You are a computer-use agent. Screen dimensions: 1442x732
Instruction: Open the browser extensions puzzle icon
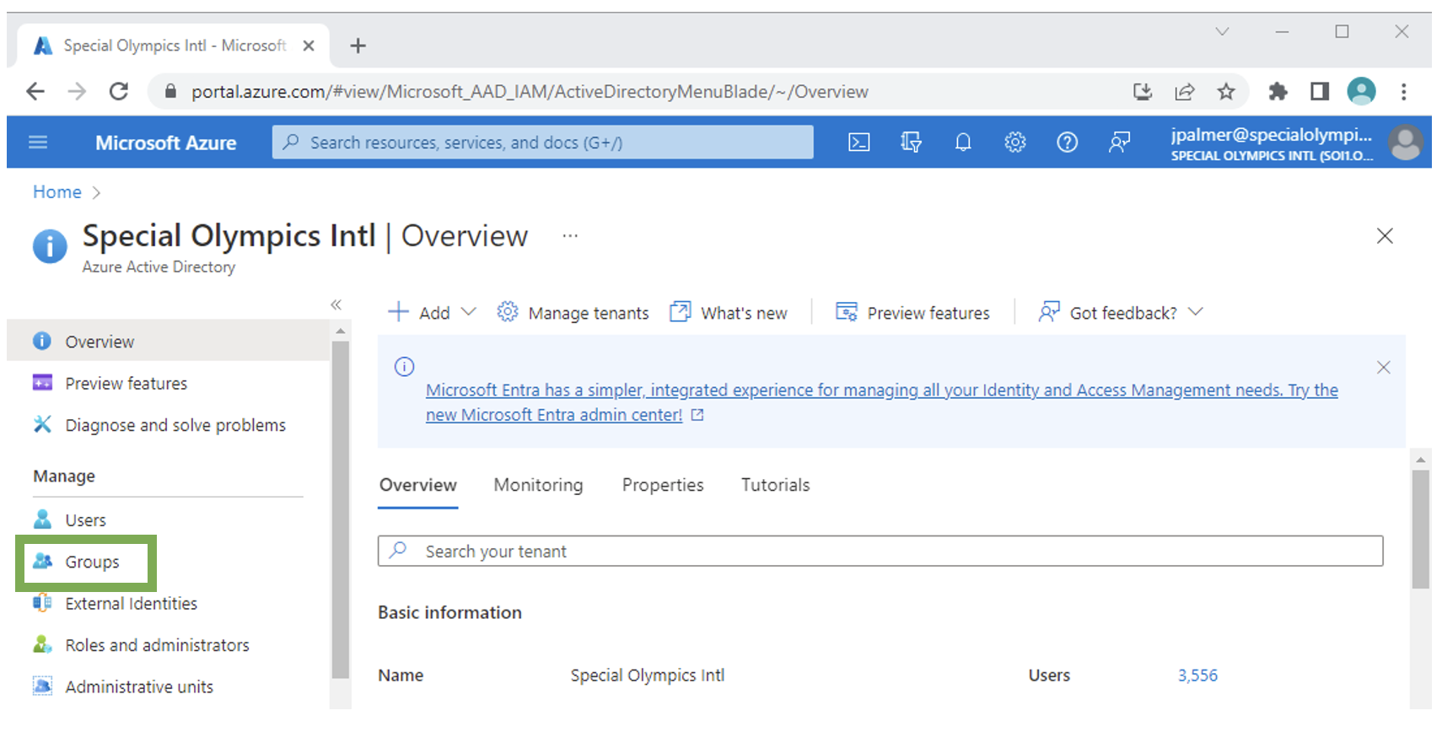(x=1278, y=91)
